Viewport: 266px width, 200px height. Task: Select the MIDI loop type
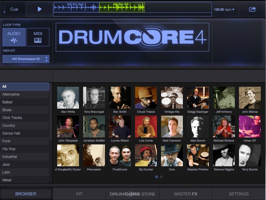(x=38, y=37)
